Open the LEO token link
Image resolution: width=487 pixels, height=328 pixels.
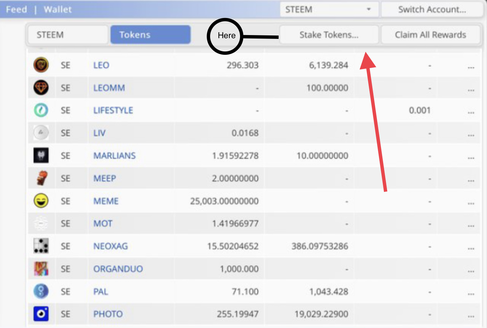[101, 65]
